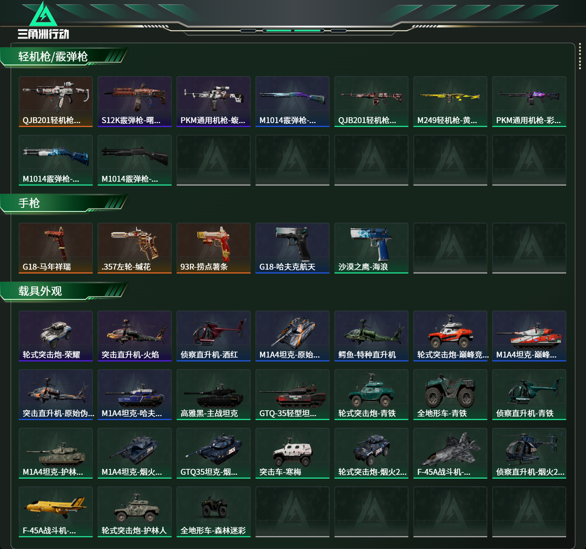Select the S12K霰弹枪 shotgun skin
586x549 pixels.
[x=134, y=102]
